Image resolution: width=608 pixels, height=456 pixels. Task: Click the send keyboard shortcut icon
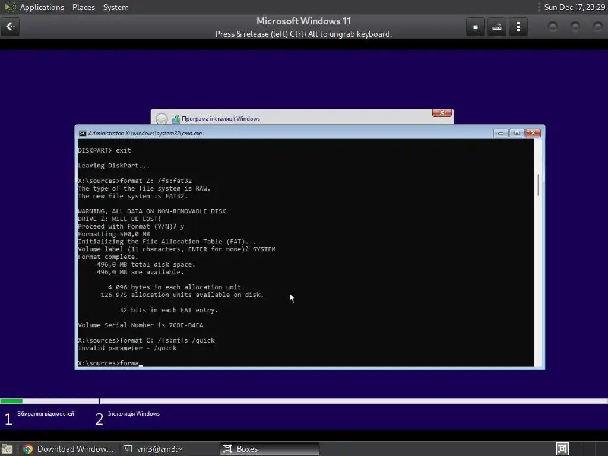(497, 27)
